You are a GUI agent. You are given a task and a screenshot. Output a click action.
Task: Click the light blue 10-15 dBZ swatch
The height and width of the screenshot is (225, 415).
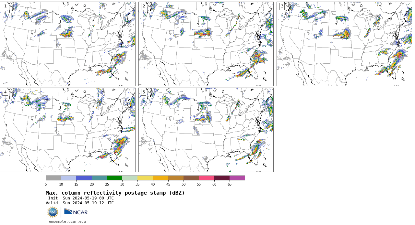[69, 178]
